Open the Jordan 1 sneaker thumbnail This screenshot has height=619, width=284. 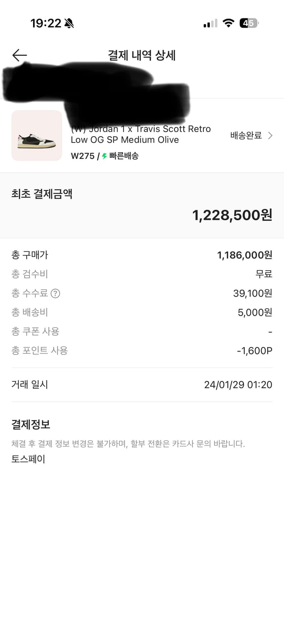click(37, 135)
